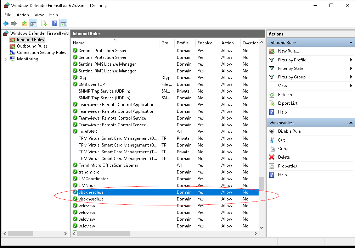Click the rules list vertical scrollbar thumb
Image resolution: width=355 pixels, height=248 pixels.
click(x=262, y=183)
